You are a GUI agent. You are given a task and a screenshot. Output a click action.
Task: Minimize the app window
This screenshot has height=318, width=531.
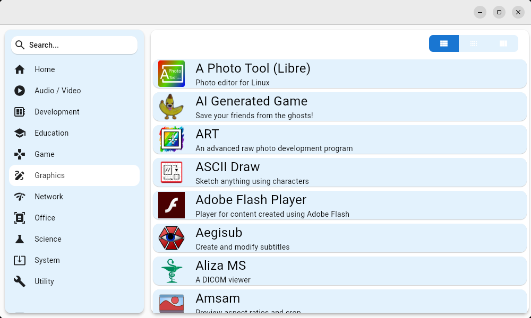[480, 12]
